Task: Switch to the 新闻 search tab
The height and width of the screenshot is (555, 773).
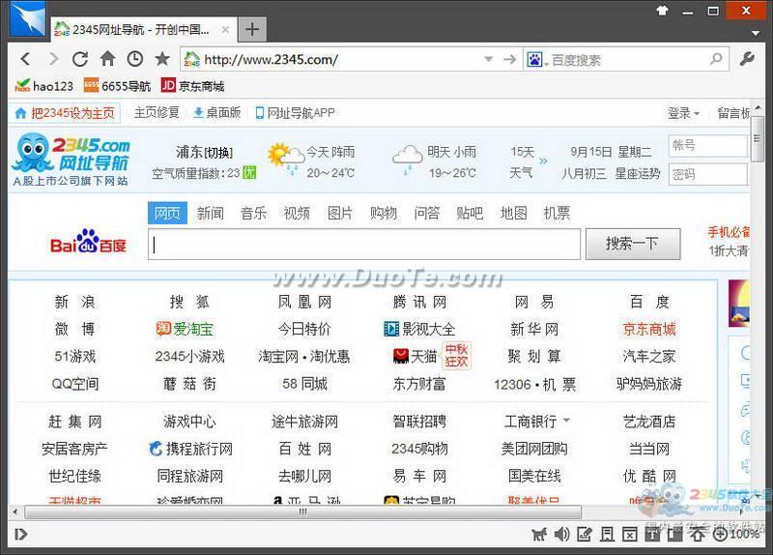Action: 211,213
